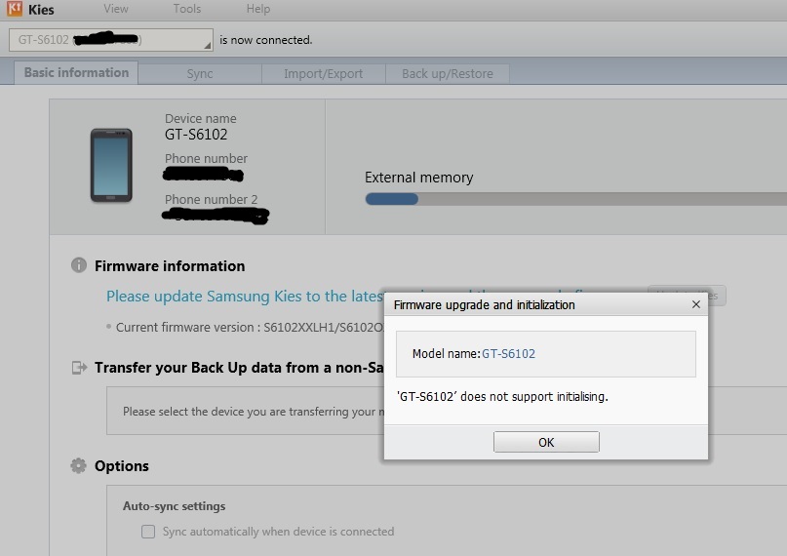Viewport: 787px width, 556px height.
Task: Click the 'is now connected.' status text
Action: click(266, 40)
